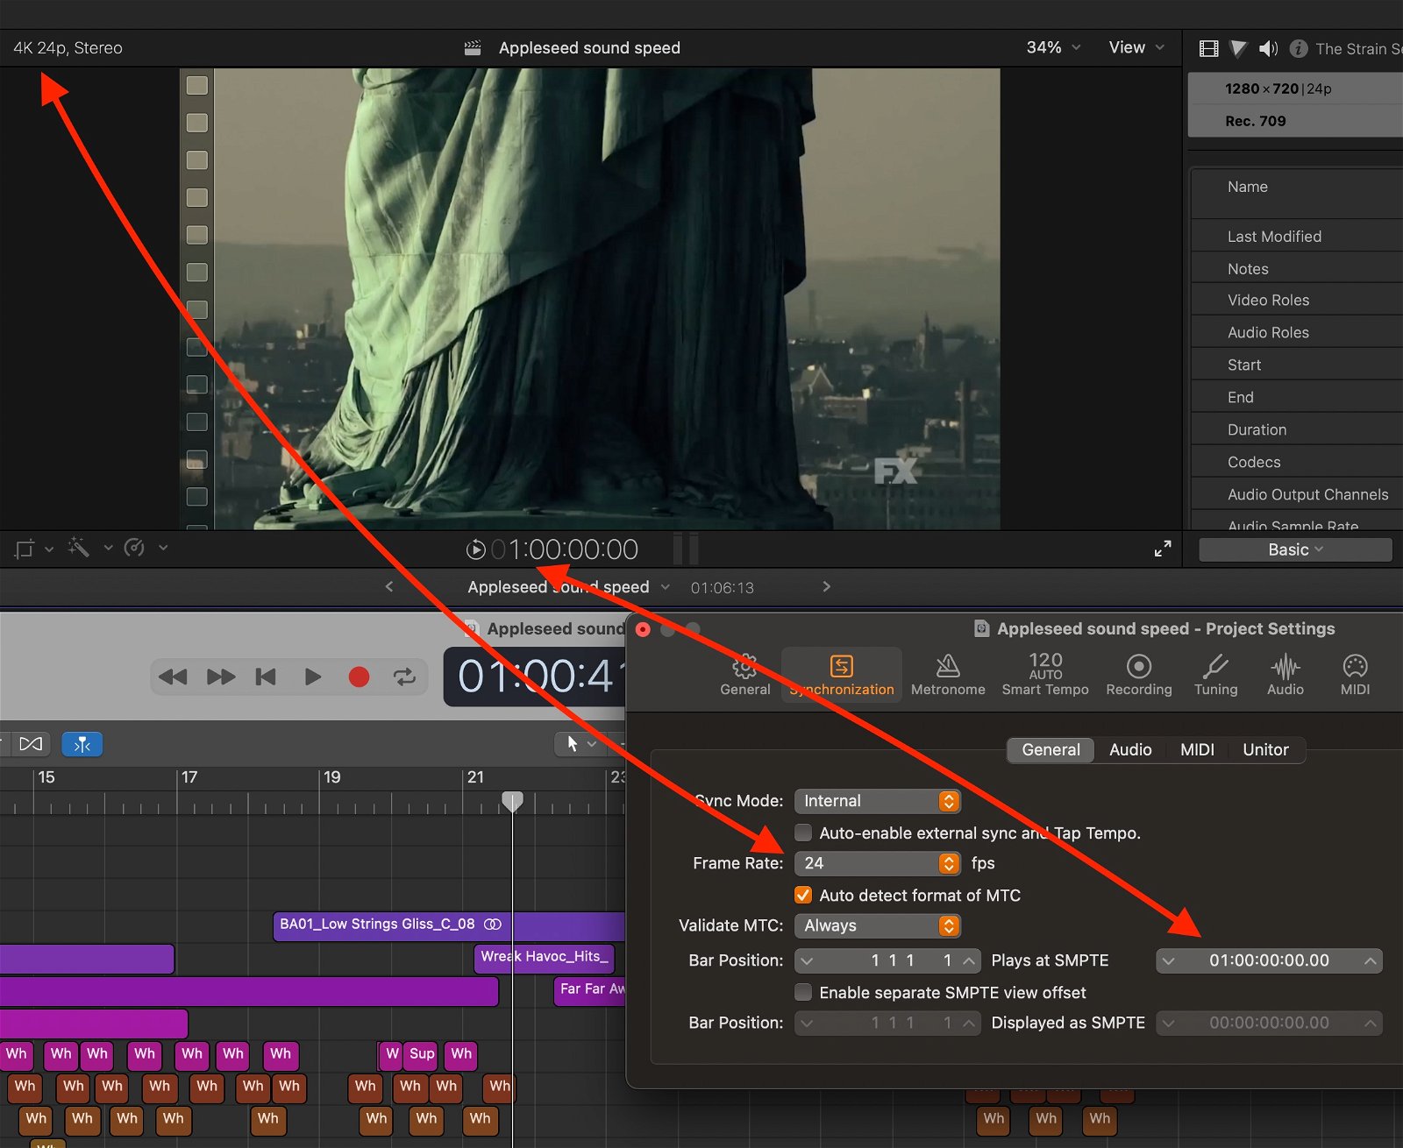Select the MIDI tab in Synchronization settings
The width and height of the screenshot is (1403, 1148).
click(1197, 749)
